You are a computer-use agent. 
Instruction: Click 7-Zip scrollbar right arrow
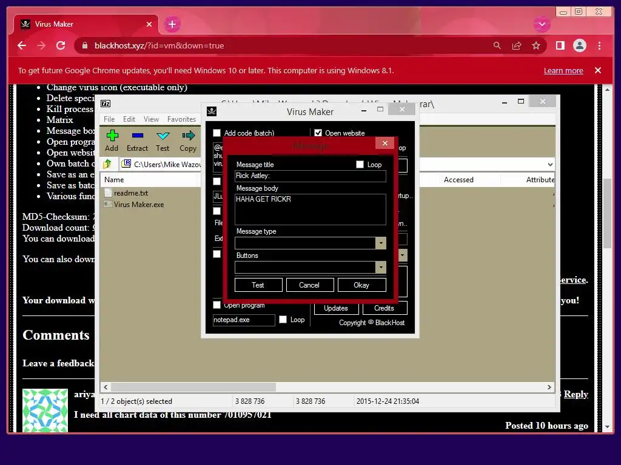point(549,387)
